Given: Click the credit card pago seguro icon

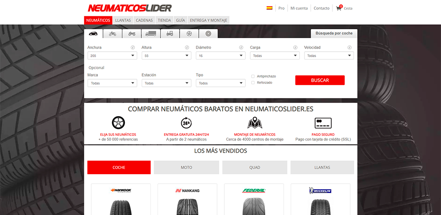Looking at the screenshot, I should (323, 123).
